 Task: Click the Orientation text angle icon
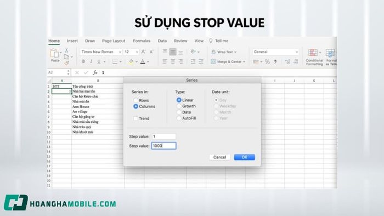193,52
